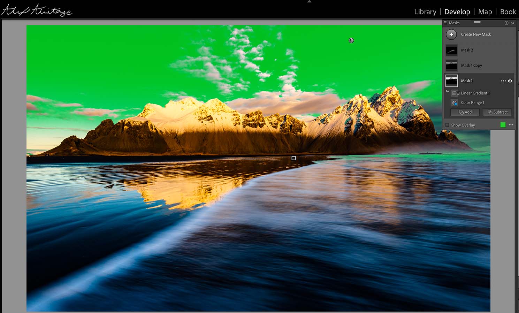Click the Masks panel header icon
The width and height of the screenshot is (519, 313).
click(445, 23)
